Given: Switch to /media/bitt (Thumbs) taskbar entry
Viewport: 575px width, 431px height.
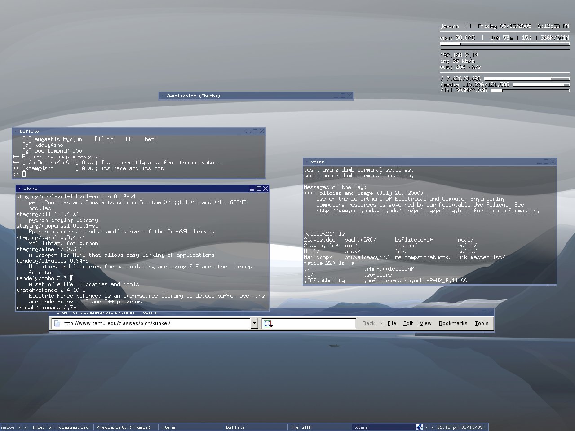Looking at the screenshot, I should pos(126,427).
